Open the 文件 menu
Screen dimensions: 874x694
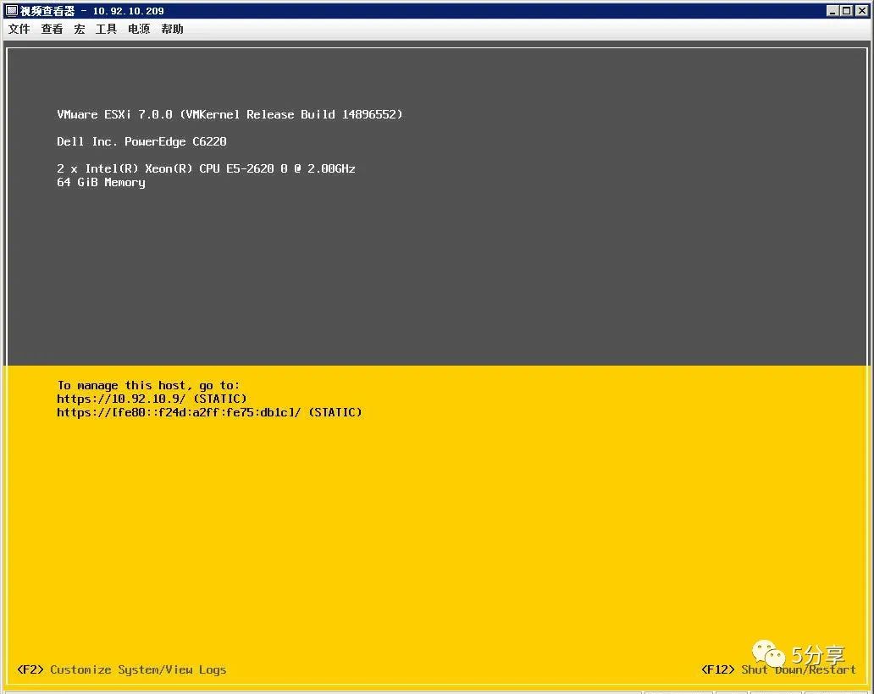[x=19, y=29]
